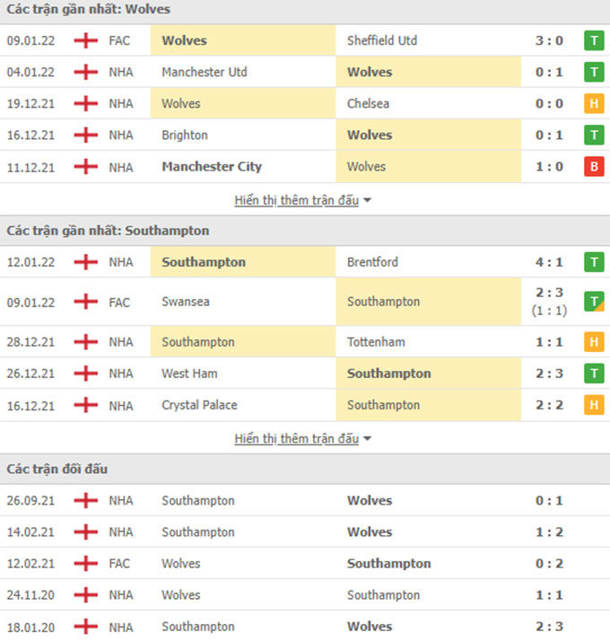The image size is (610, 641).
Task: Click score 0 : 2 in 12.02.21 FAC row
Action: click(x=549, y=563)
